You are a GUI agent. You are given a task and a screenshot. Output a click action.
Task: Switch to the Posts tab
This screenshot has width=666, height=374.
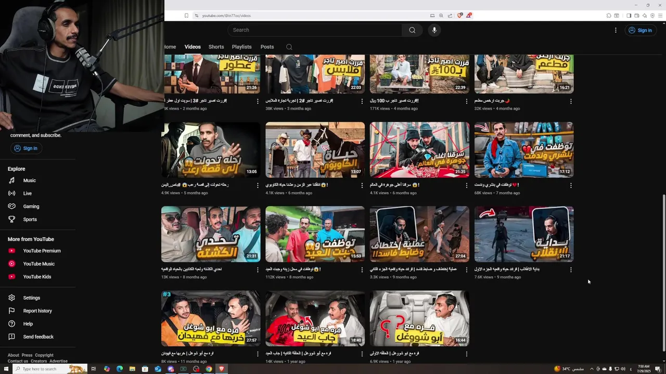click(x=267, y=47)
